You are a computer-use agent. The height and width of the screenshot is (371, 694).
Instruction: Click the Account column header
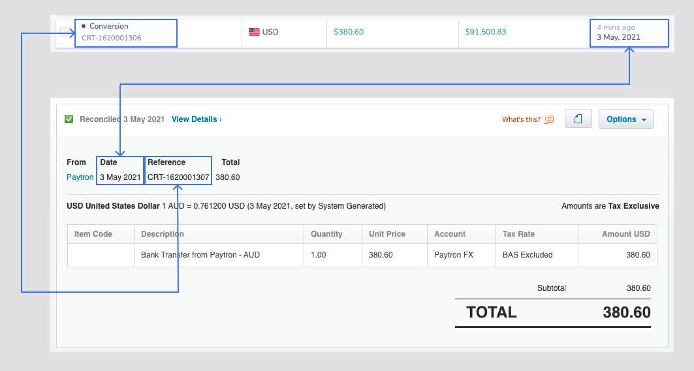450,234
